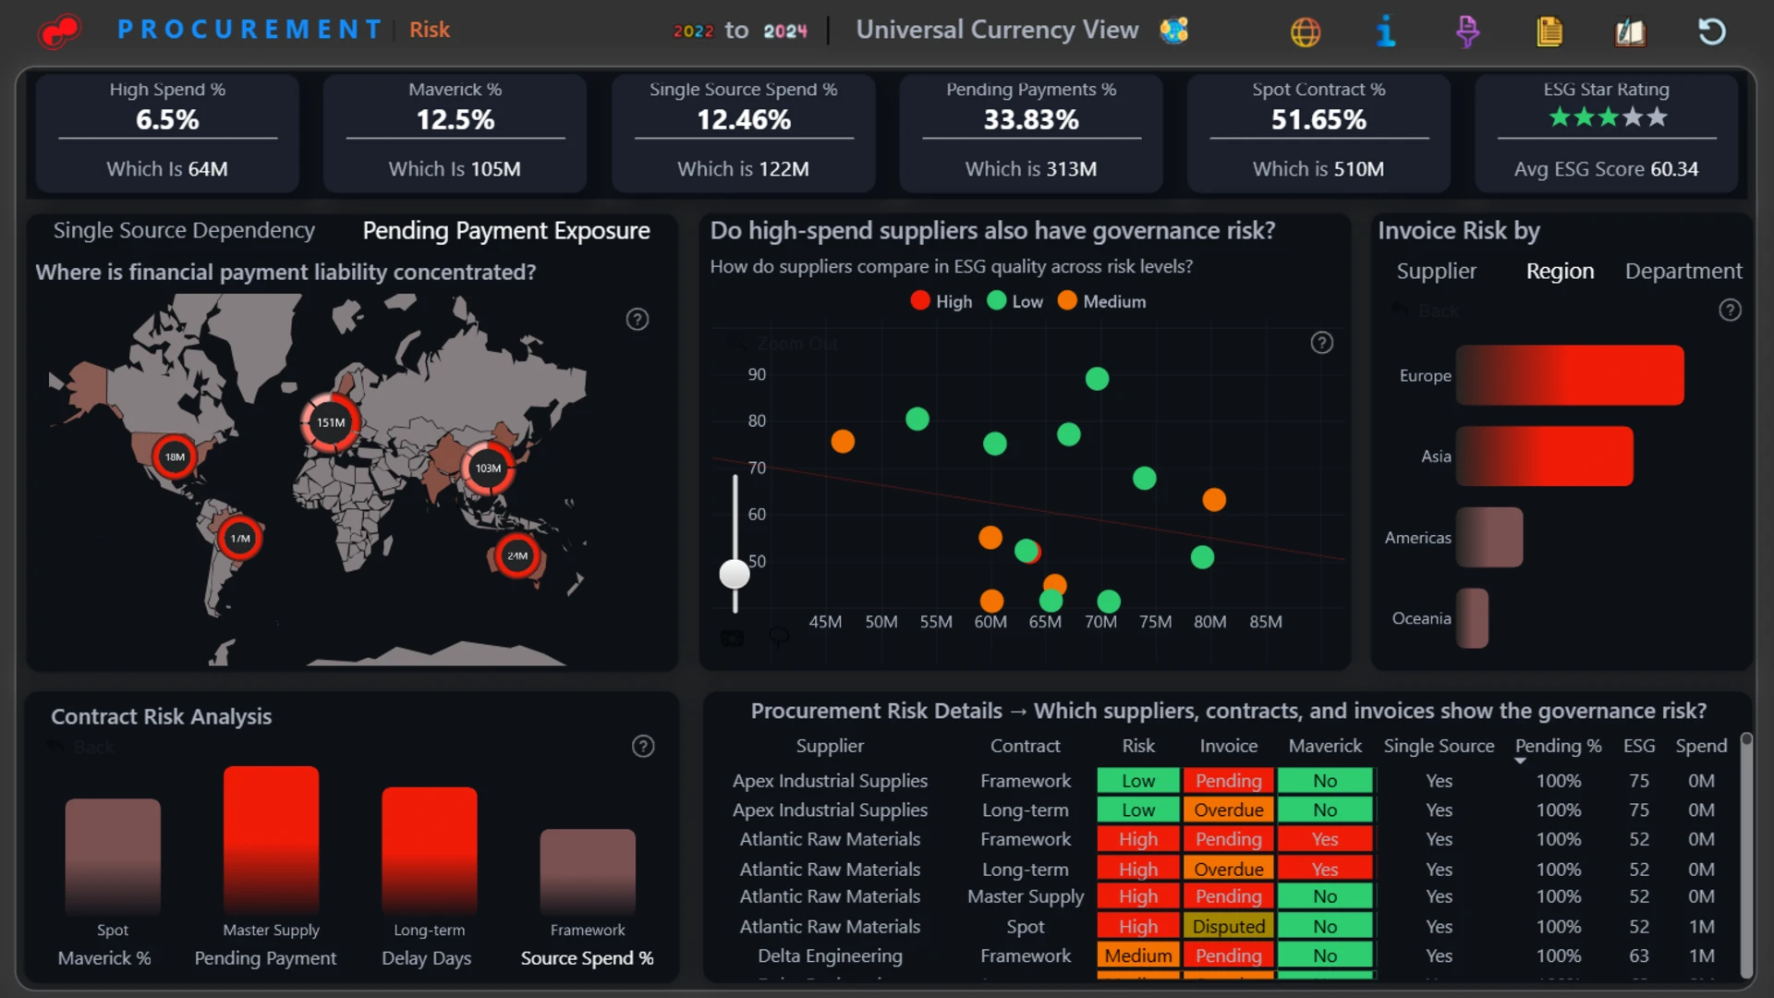The image size is (1774, 998).
Task: Click the 151M bubble over Europe
Action: pos(331,422)
